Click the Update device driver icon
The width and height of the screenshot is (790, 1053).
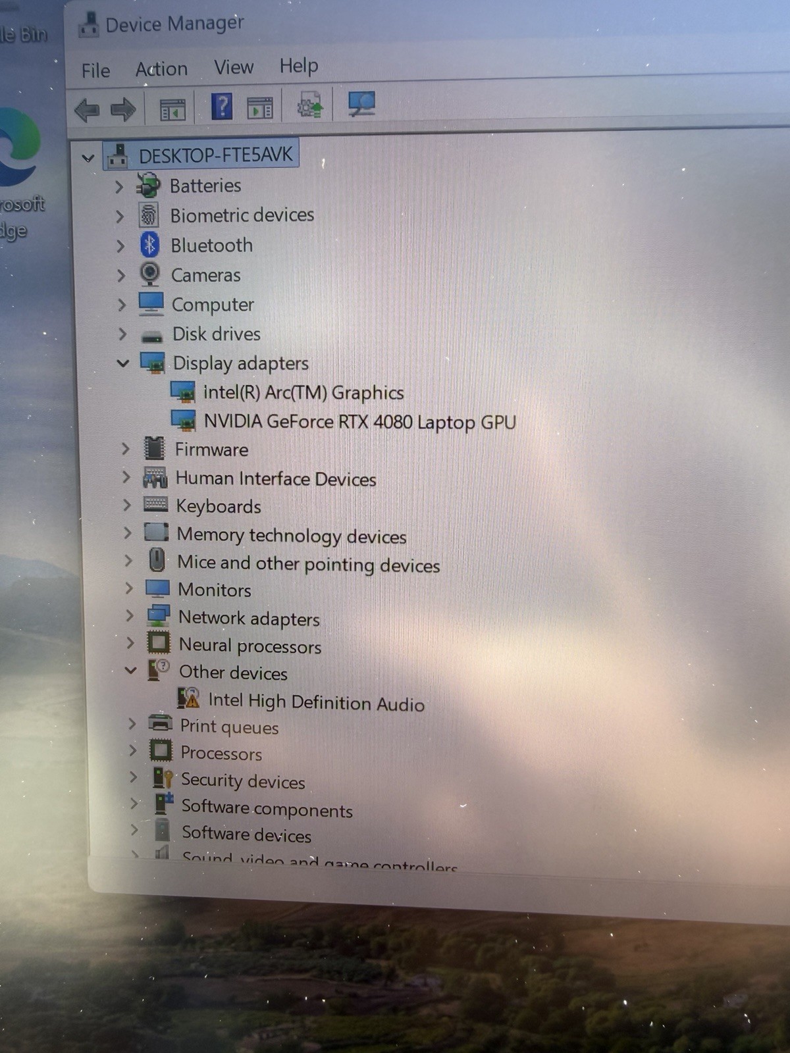pyautogui.click(x=310, y=105)
